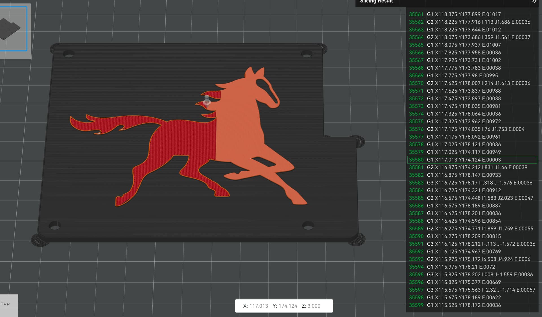Select G-code line 35568
Viewport: 542px width, 317px height.
tap(472, 68)
